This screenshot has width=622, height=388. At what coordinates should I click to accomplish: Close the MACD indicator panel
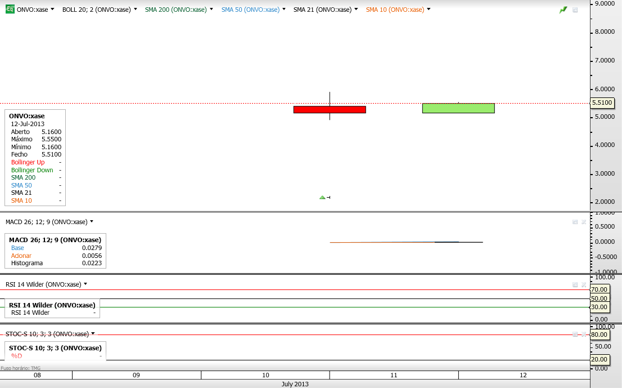(x=584, y=222)
